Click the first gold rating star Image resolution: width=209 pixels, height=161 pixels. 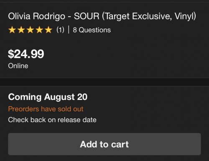click(x=12, y=30)
